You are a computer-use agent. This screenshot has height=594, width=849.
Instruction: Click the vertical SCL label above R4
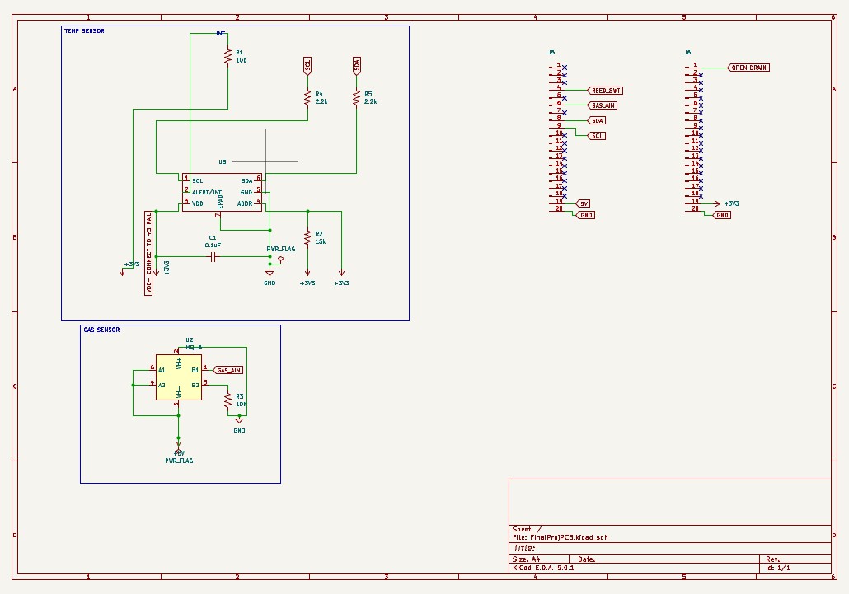pyautogui.click(x=307, y=65)
